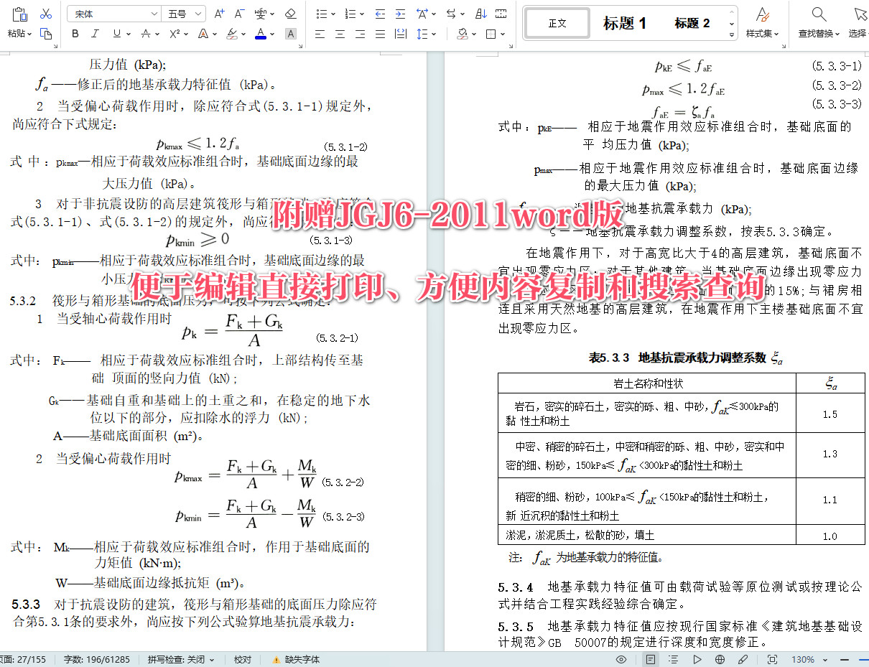The width and height of the screenshot is (869, 667).
Task: Click the clear formatting eraser icon
Action: coord(290,13)
